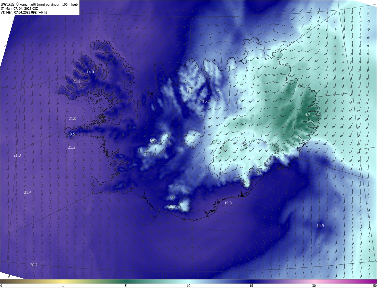Click the 20.7 value on the map
Viewport: 377px width, 288px height.
(x=34, y=265)
